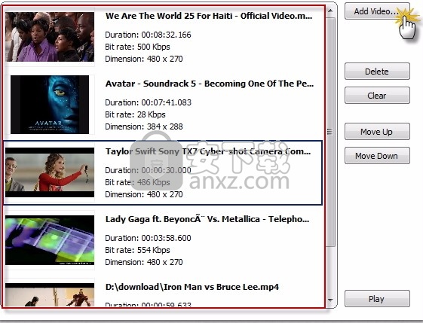Select the Avatar soundtrack thumbnail
This screenshot has width=423, height=323.
[50, 105]
